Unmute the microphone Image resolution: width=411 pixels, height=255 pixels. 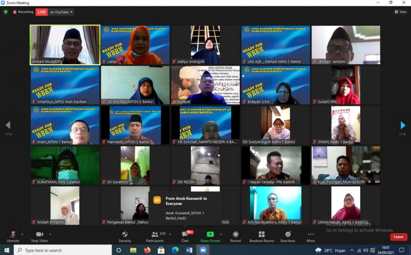[x=13, y=236]
